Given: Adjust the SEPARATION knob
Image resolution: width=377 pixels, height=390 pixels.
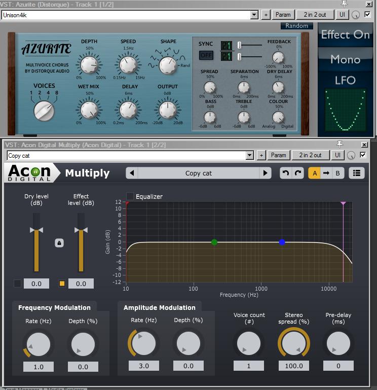Looking at the screenshot, I should tap(244, 88).
